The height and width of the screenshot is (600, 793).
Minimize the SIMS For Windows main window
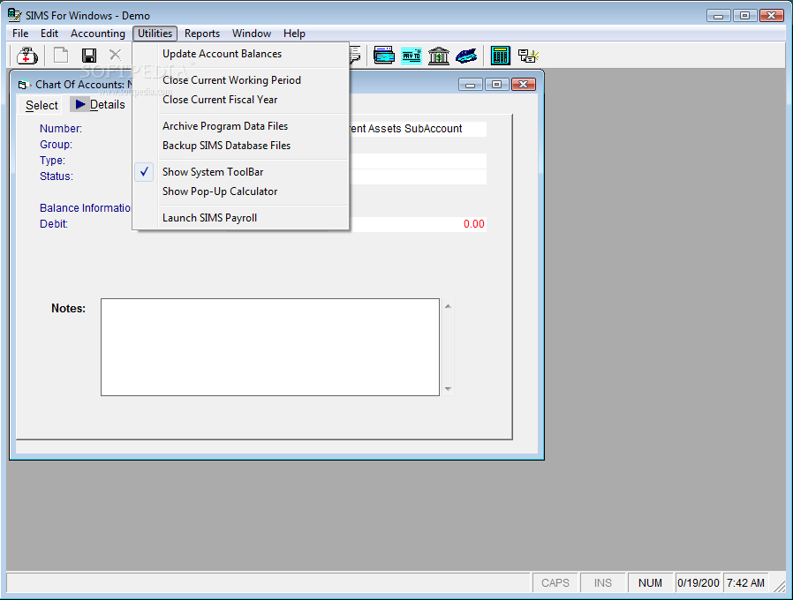coord(718,16)
